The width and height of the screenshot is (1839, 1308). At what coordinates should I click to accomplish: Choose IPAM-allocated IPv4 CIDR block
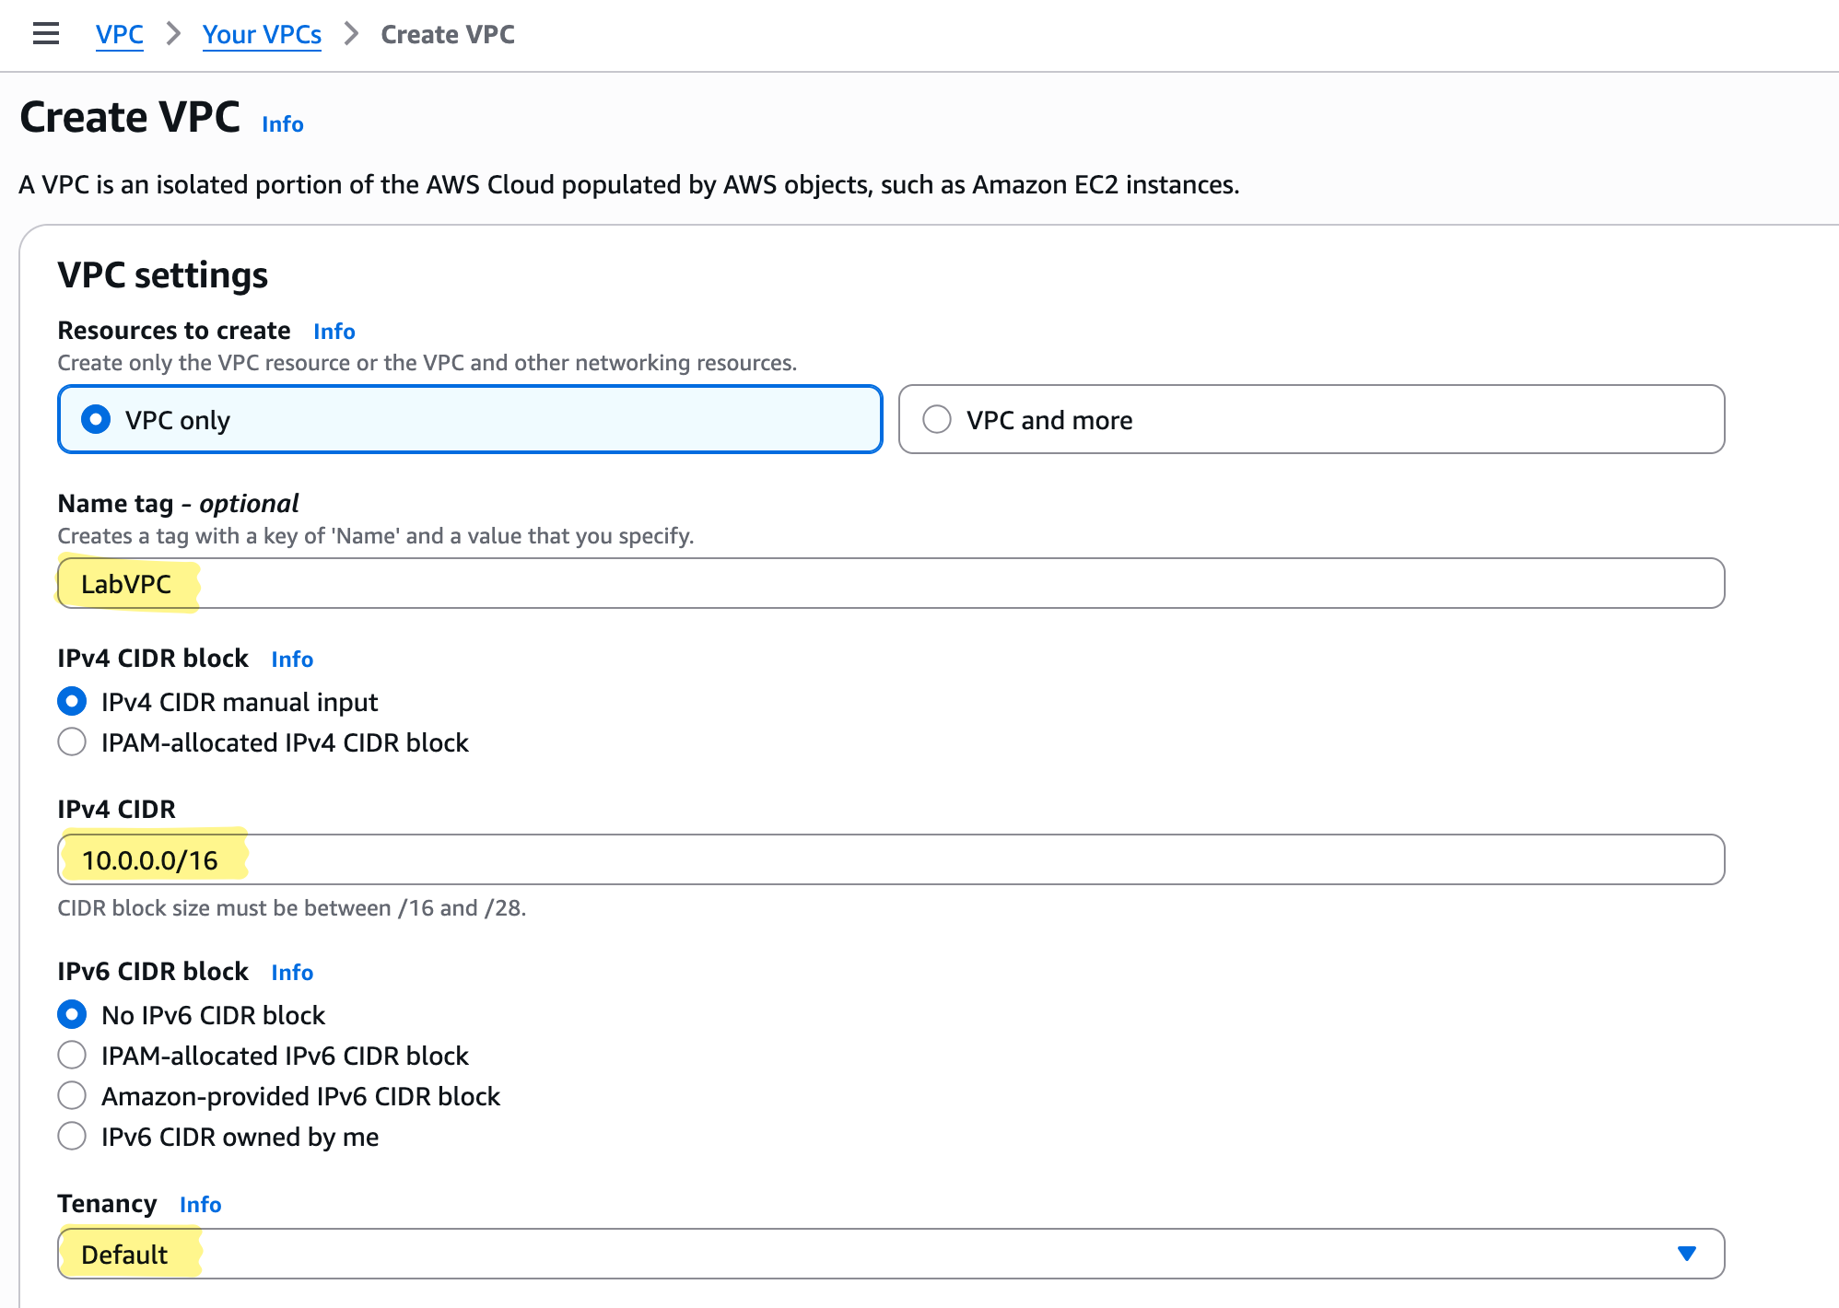tap(73, 742)
